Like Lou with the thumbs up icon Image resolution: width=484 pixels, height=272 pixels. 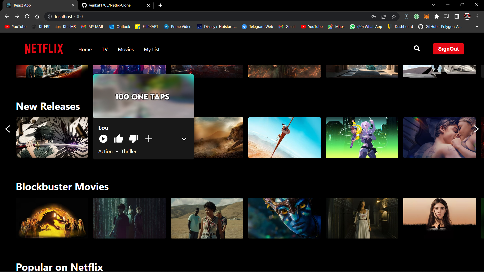click(x=118, y=139)
